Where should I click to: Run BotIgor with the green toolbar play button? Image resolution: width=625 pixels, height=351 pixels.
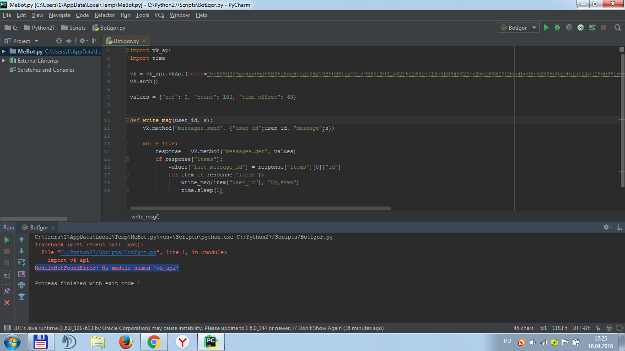coord(546,27)
